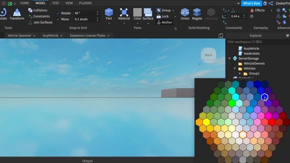
Task: Toggle Join Surfaces option
Action: pyautogui.click(x=40, y=22)
